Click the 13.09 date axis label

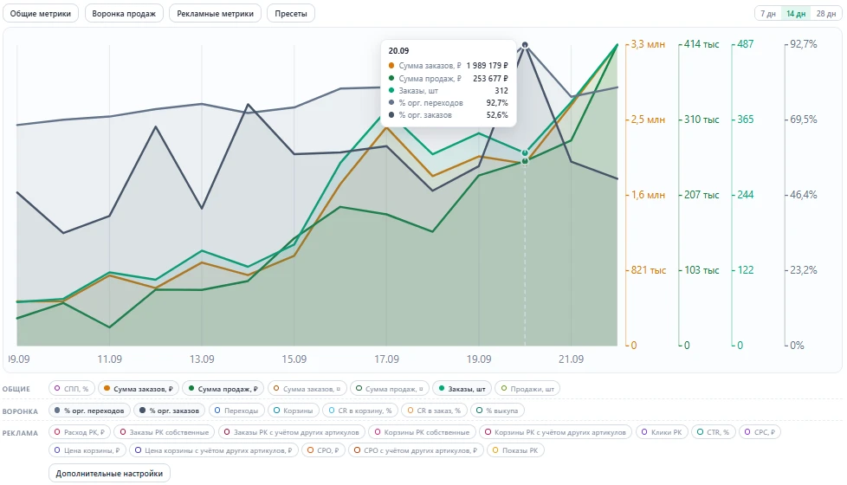202,359
